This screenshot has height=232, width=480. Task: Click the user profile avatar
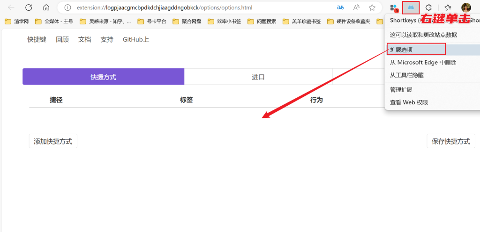point(466,7)
